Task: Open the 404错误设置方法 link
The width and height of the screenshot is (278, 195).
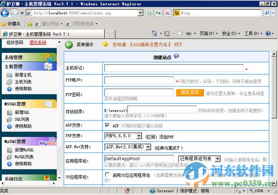Action: [x=150, y=44]
